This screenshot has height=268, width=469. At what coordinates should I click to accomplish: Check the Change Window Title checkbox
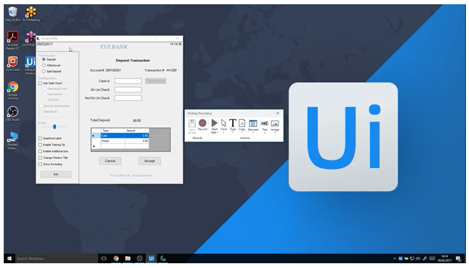[x=40, y=158]
